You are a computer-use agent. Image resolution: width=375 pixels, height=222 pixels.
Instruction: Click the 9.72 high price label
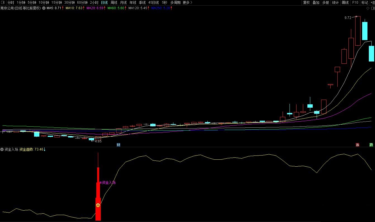pos(348,18)
